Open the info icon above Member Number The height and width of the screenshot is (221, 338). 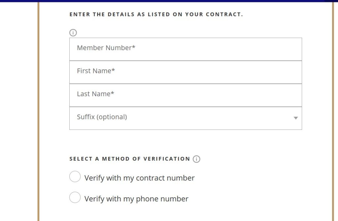click(73, 33)
